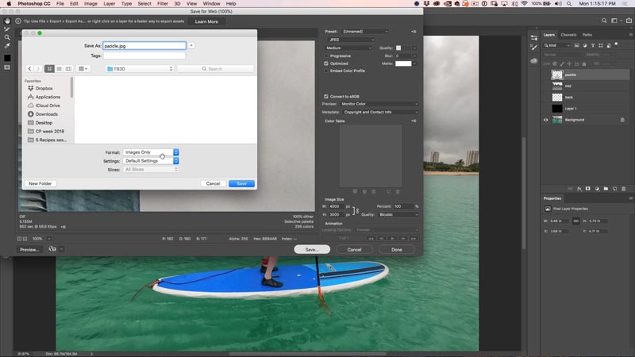Open Desktop in Favorites sidebar
The image size is (635, 357).
[x=40, y=123]
